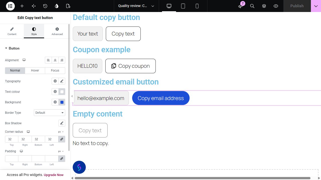Toggle linked Corner radius values
The width and height of the screenshot is (321, 180).
62,139
